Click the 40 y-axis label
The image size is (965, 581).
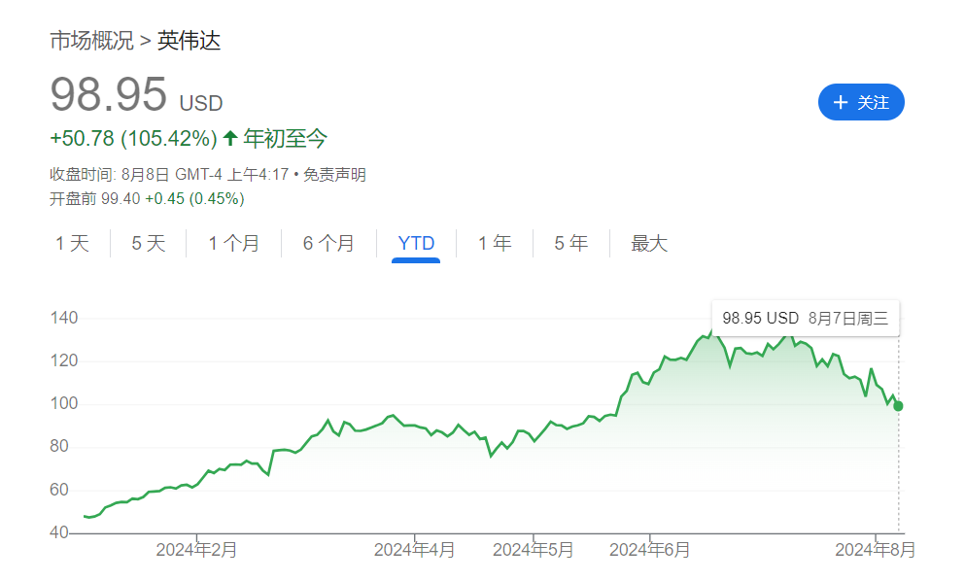pos(59,531)
